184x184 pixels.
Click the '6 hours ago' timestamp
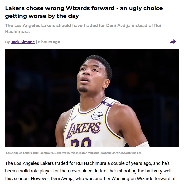49,42
